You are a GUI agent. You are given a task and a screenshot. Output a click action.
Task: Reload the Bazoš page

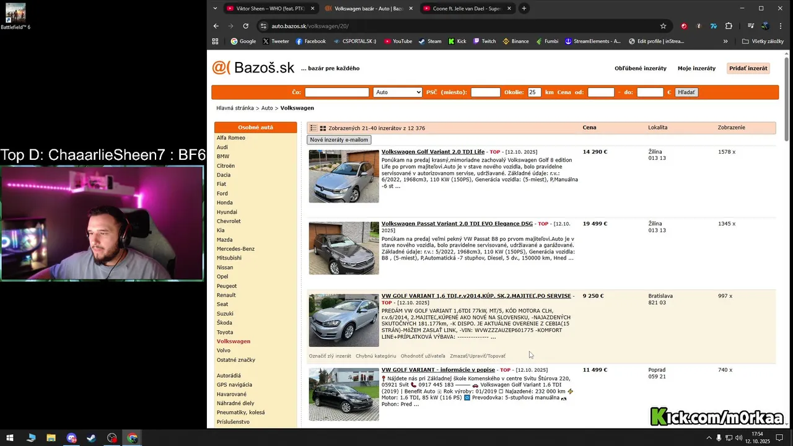click(245, 26)
